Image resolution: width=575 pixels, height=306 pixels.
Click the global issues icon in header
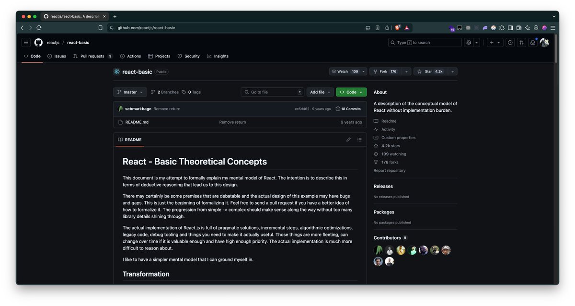[x=510, y=43]
